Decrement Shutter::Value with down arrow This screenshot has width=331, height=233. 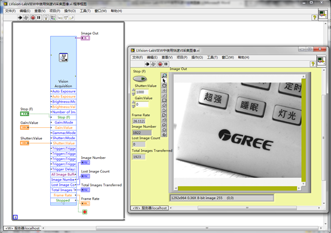pyautogui.click(x=133, y=94)
